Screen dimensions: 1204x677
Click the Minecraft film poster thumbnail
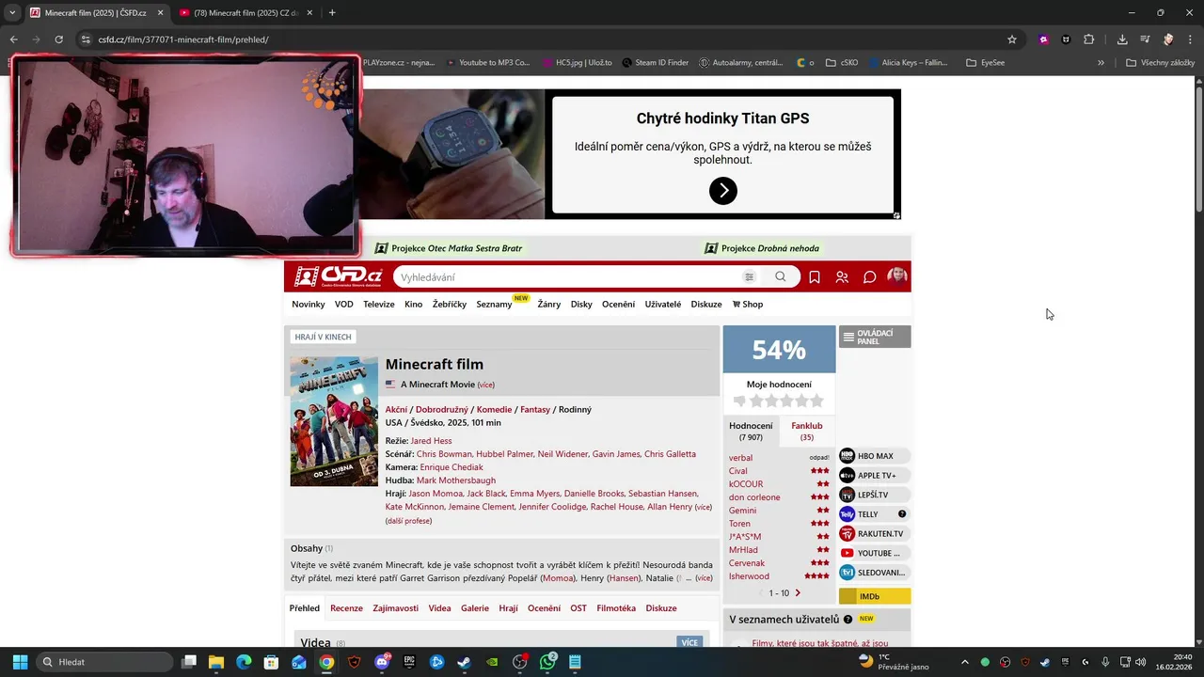[334, 421]
